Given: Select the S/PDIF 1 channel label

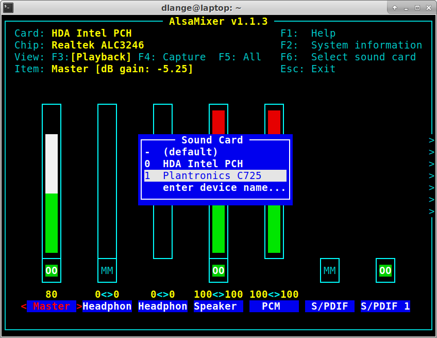Looking at the screenshot, I should 385,306.
